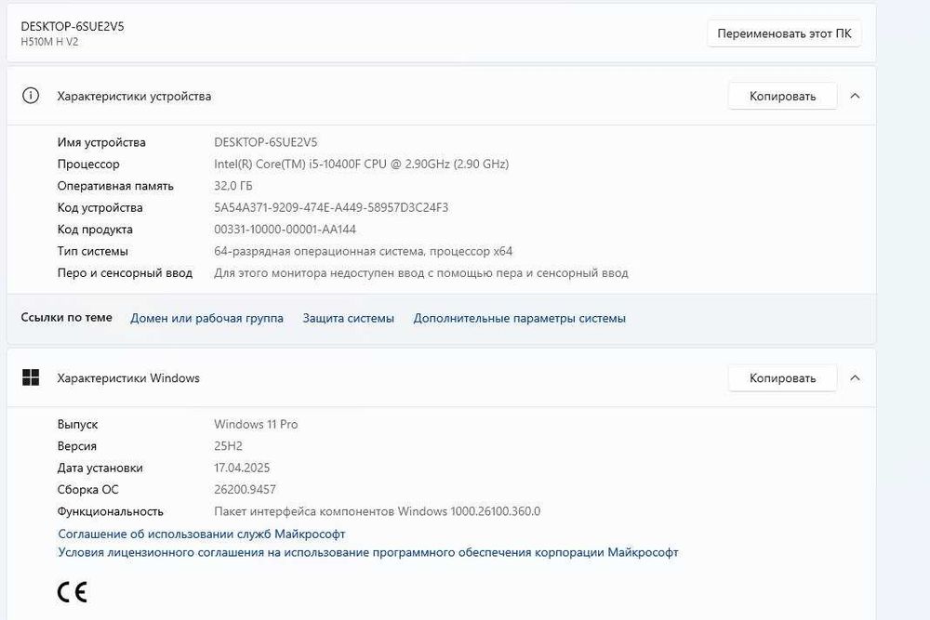Click the pen and touch value text
This screenshot has width=930, height=620.
[x=420, y=273]
